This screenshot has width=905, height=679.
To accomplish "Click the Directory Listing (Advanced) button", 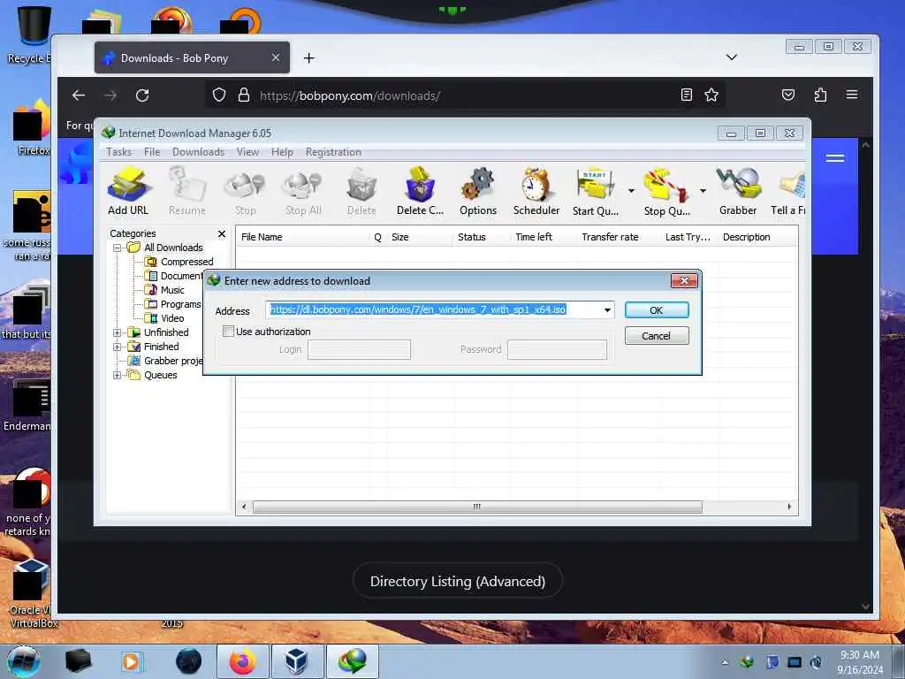I will [x=458, y=582].
